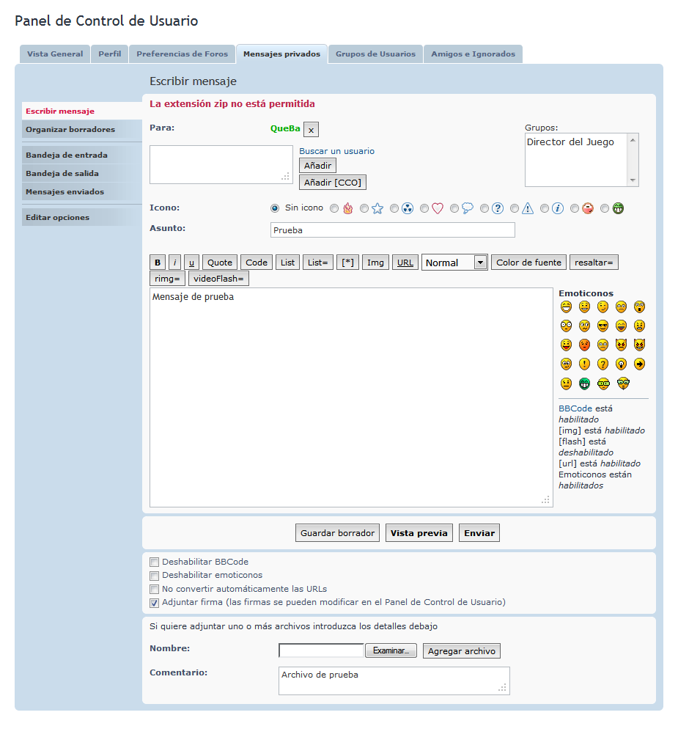The image size is (678, 737).
Task: Remove recipient QueBa with x button
Action: (x=311, y=129)
